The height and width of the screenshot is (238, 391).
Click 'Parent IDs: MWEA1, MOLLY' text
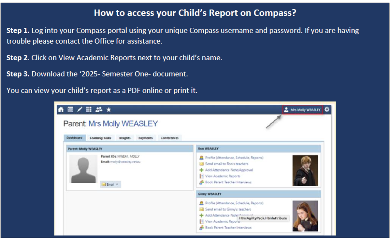point(120,157)
